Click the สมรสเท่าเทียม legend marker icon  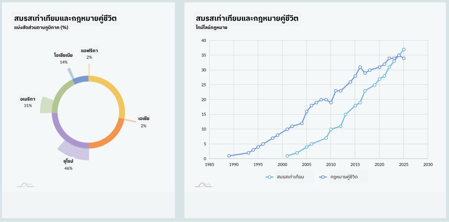pyautogui.click(x=270, y=177)
